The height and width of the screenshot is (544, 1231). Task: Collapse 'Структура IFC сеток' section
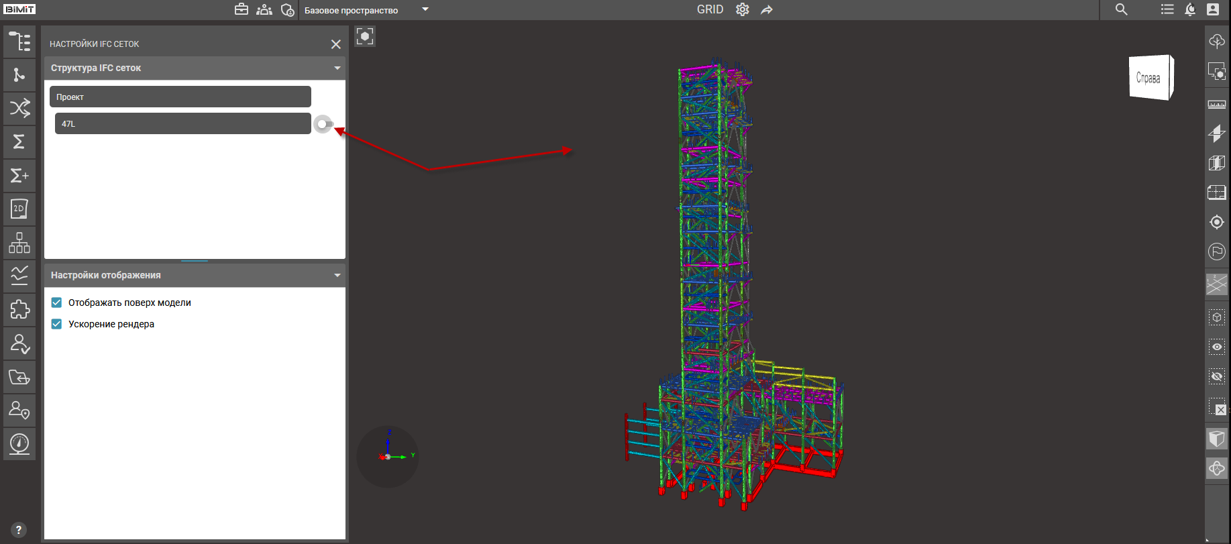[x=337, y=68]
